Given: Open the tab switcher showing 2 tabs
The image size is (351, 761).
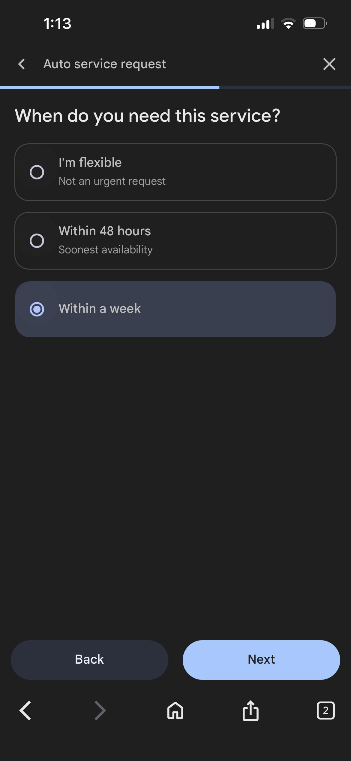Looking at the screenshot, I should tap(325, 711).
